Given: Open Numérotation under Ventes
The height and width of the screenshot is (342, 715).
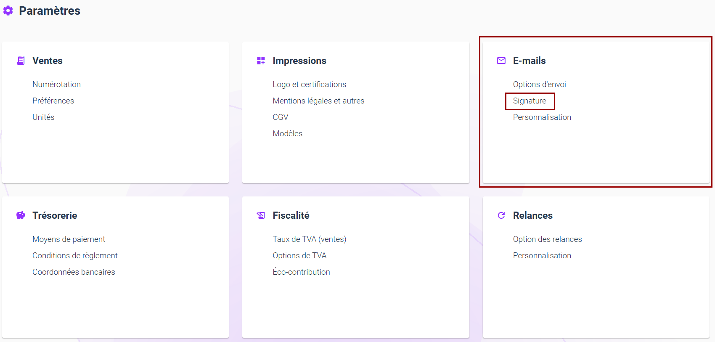Looking at the screenshot, I should tap(56, 85).
